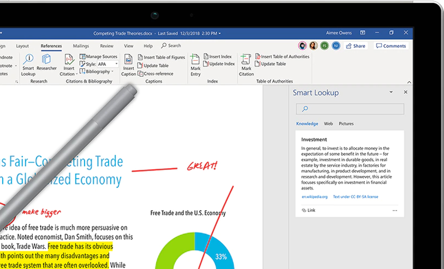
Task: Click the first collaborator avatar
Action: [x=303, y=45]
